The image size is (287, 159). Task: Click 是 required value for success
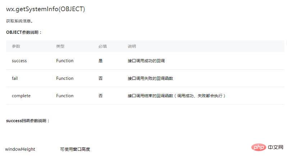100,61
